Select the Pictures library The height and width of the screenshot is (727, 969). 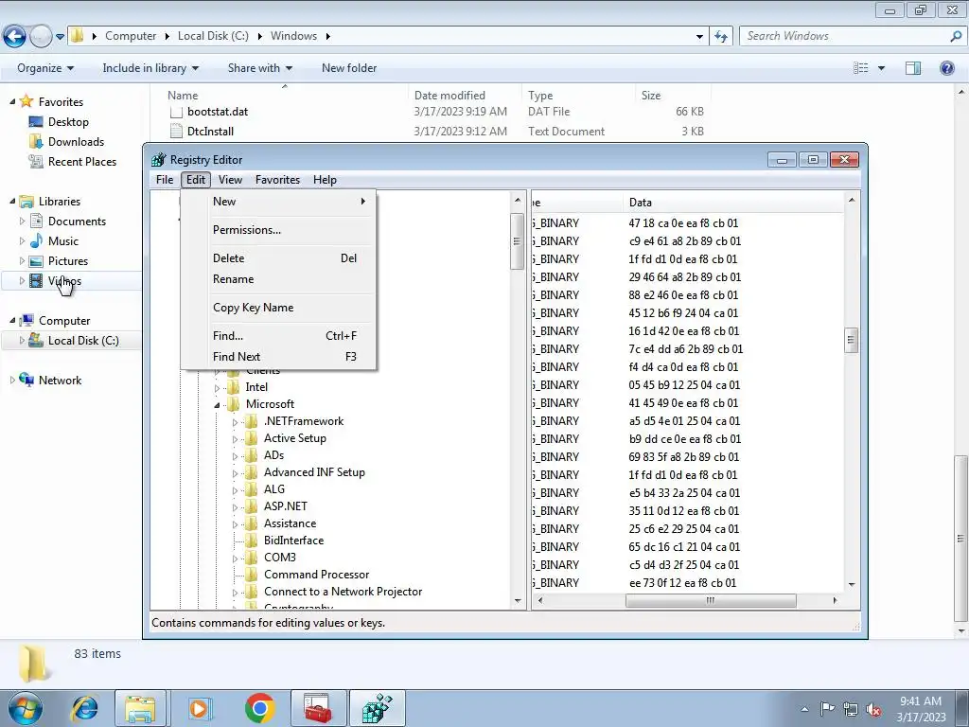click(x=68, y=261)
